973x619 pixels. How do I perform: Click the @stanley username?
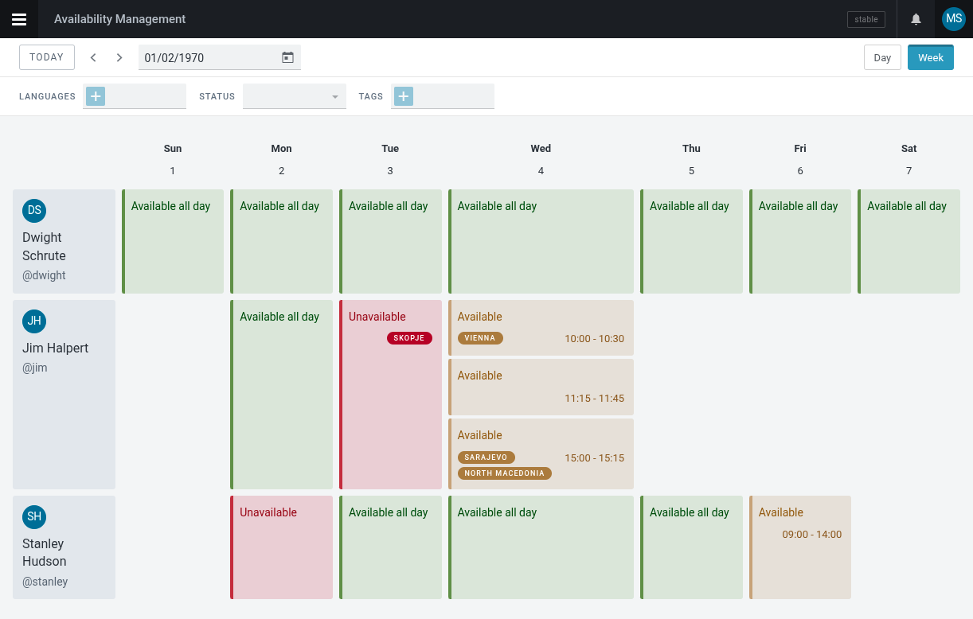click(x=45, y=582)
